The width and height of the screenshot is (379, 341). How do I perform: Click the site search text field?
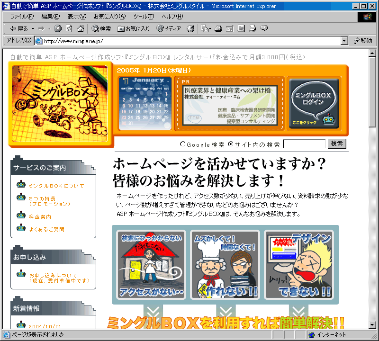coord(304,144)
